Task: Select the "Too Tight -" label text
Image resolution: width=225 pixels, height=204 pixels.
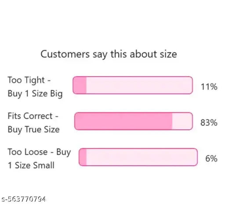Action: tap(29, 80)
